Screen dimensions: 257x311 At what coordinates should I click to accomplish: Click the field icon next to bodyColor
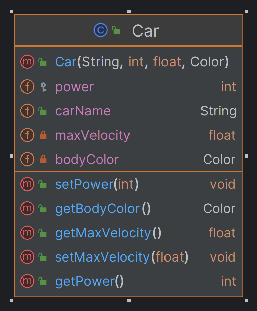coord(27,159)
